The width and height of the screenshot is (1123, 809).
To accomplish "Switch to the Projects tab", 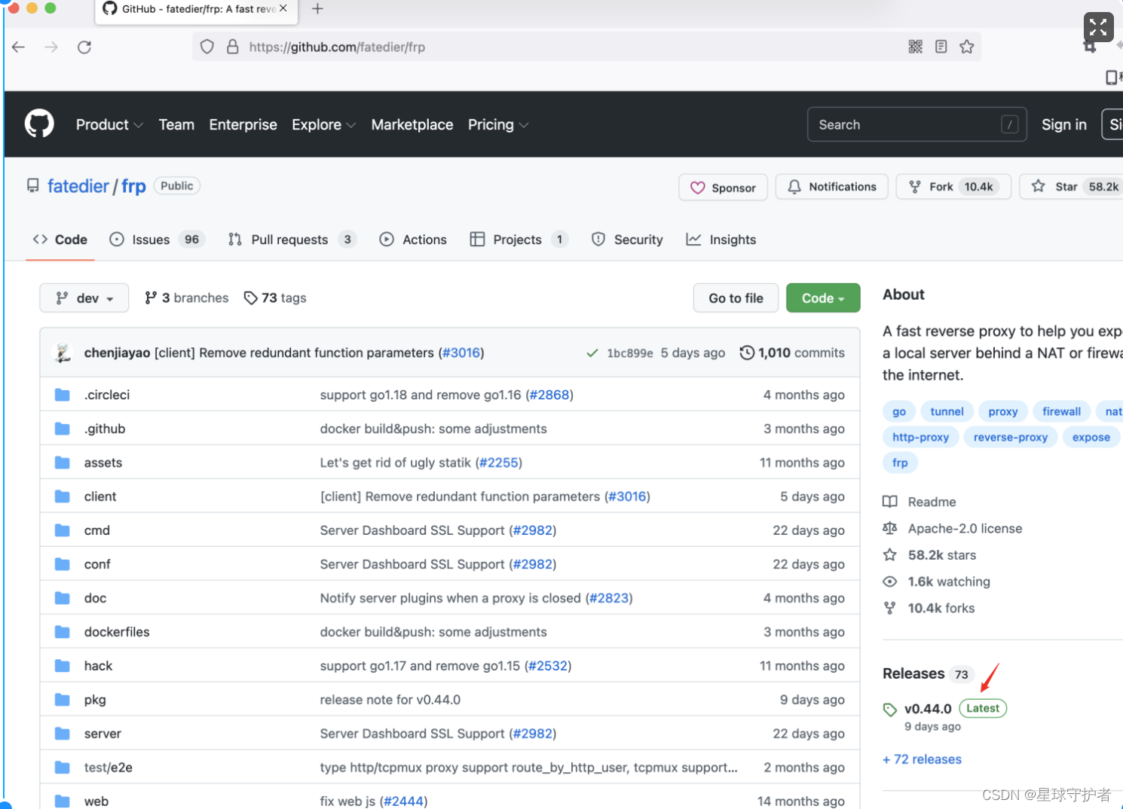I will coord(519,240).
